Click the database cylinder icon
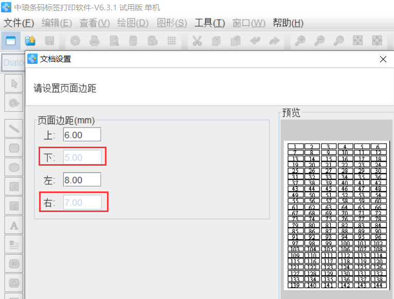The width and height of the screenshot is (394, 299). click(x=133, y=41)
